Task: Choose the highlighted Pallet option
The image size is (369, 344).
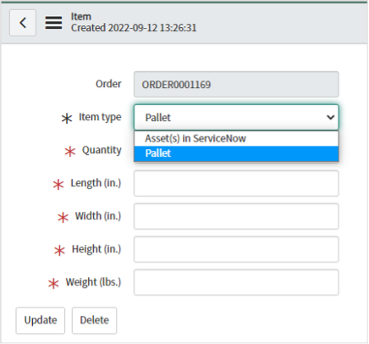Action: 236,153
